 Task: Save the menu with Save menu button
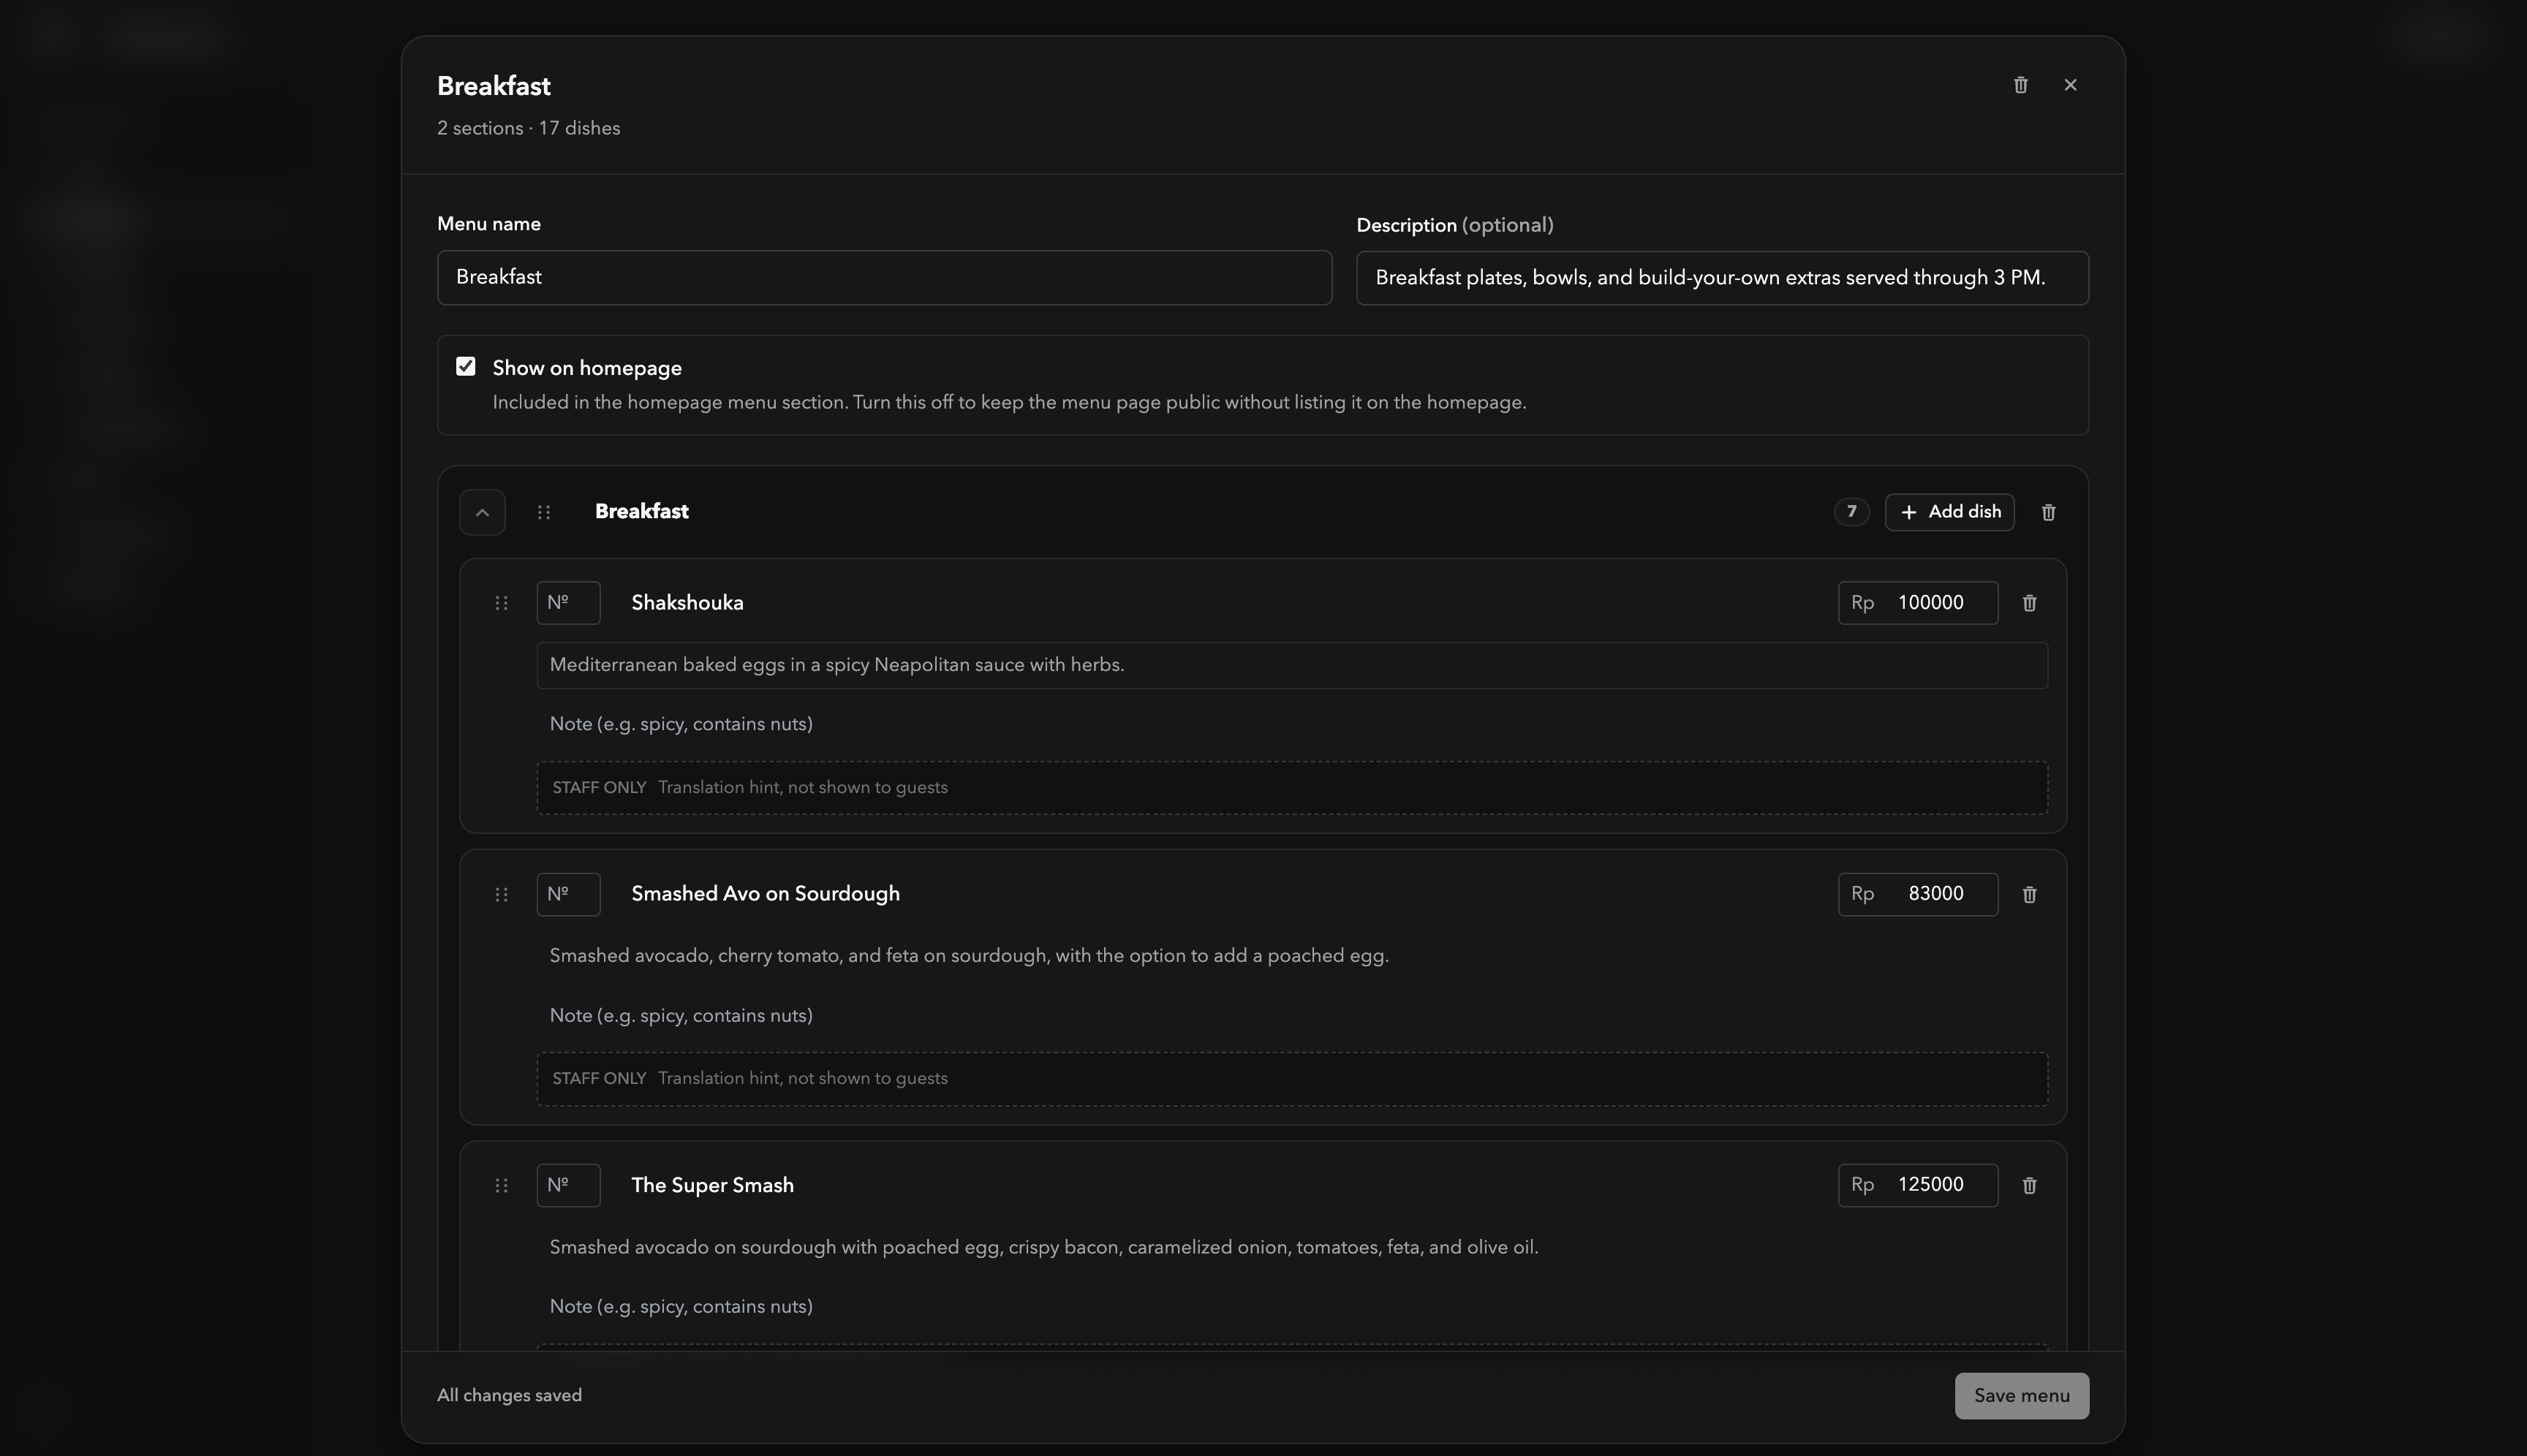(2021, 1396)
